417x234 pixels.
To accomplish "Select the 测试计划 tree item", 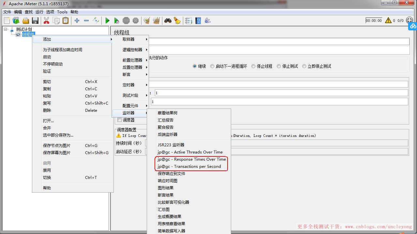I will 24,29.
